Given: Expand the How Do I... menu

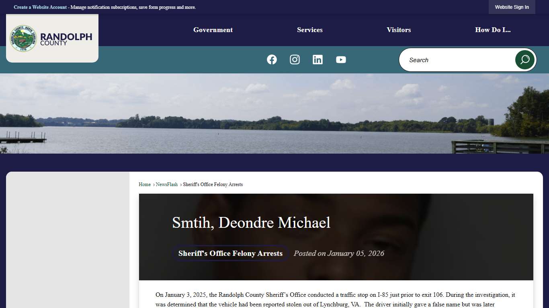Looking at the screenshot, I should [x=493, y=30].
